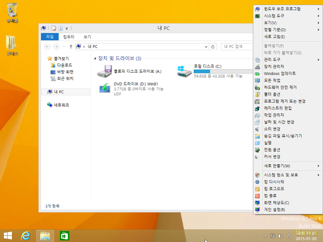Select the 로컬 디스크 (C:) drive icon
The image size is (323, 242).
coord(184,71)
